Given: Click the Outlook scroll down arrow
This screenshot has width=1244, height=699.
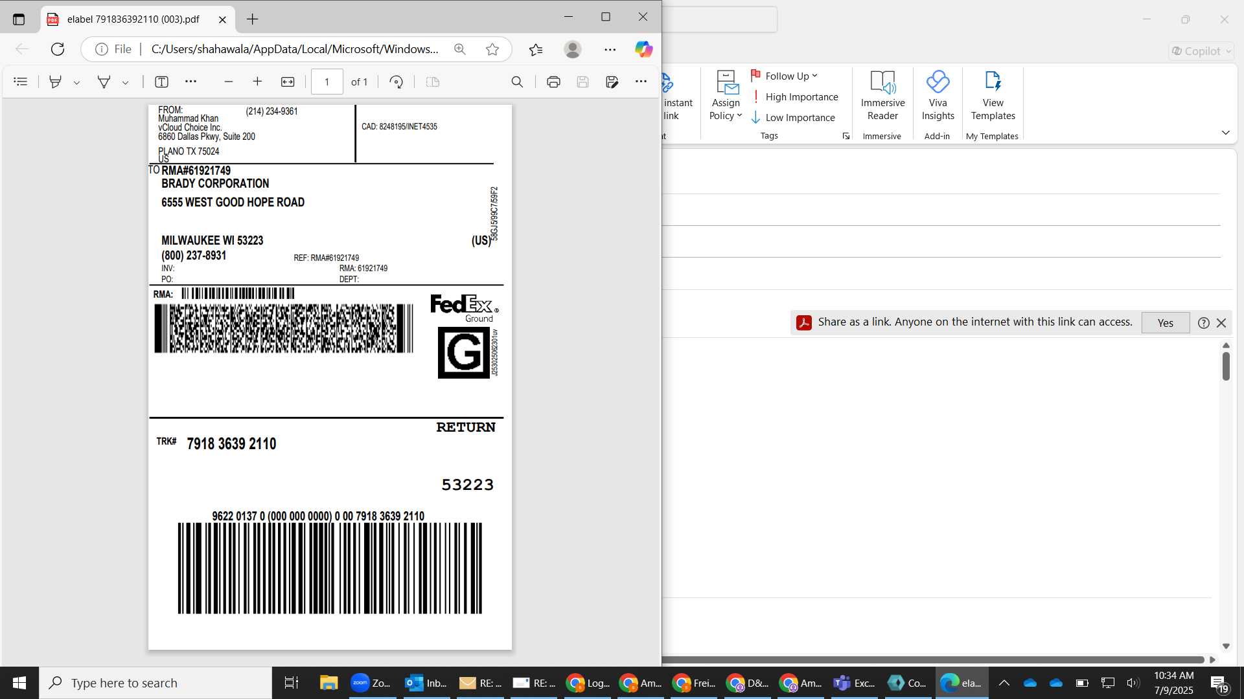Looking at the screenshot, I should click(x=1226, y=646).
